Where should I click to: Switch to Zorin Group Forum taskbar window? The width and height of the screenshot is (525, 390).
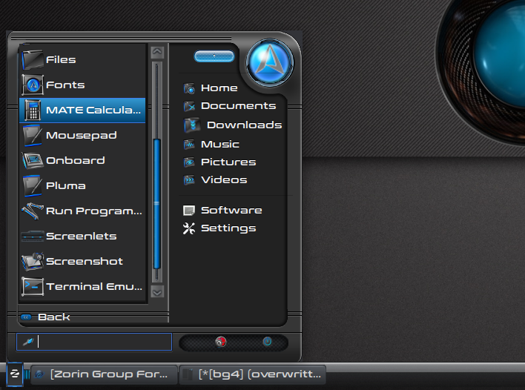[104, 374]
